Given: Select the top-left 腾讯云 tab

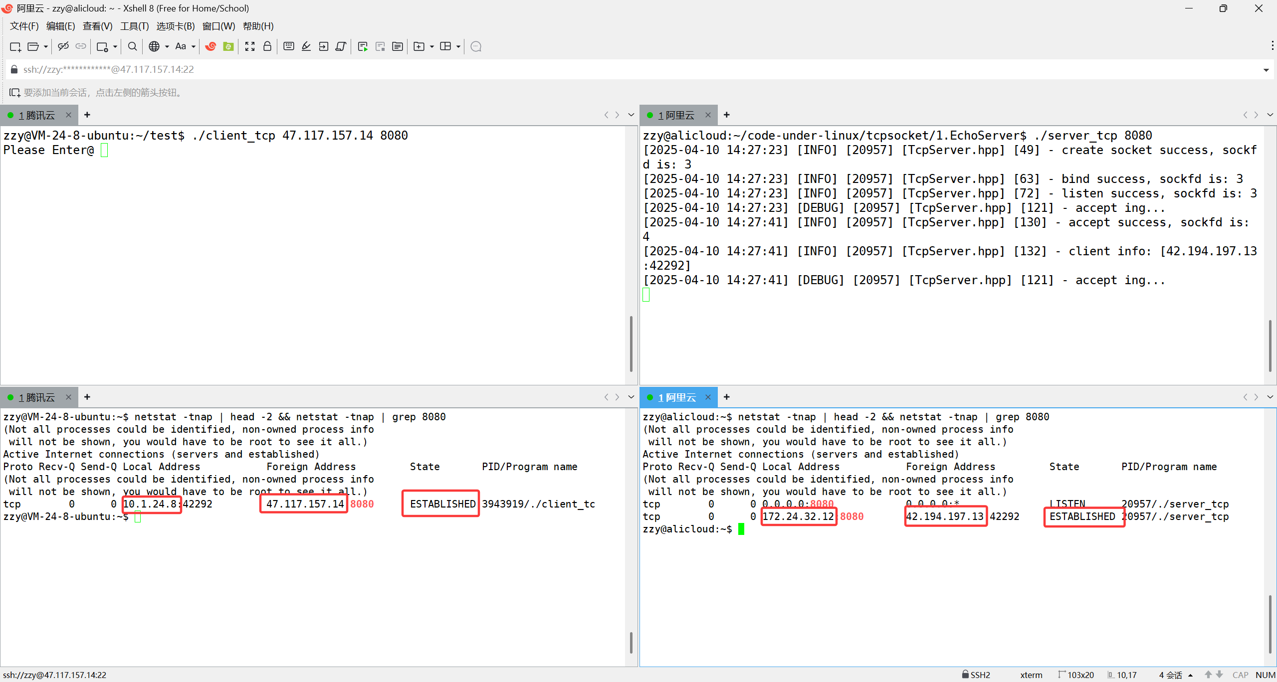Looking at the screenshot, I should point(37,115).
